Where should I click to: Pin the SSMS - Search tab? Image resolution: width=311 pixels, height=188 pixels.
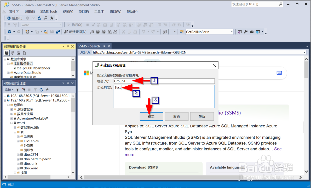(104, 46)
